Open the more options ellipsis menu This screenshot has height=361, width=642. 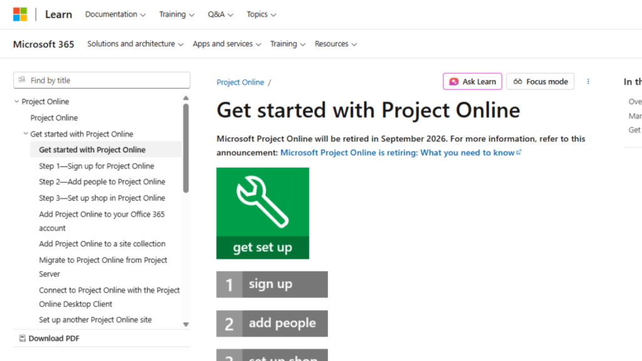click(x=587, y=81)
